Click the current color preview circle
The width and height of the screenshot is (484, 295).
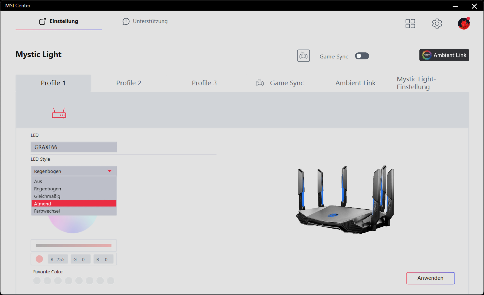[39, 259]
